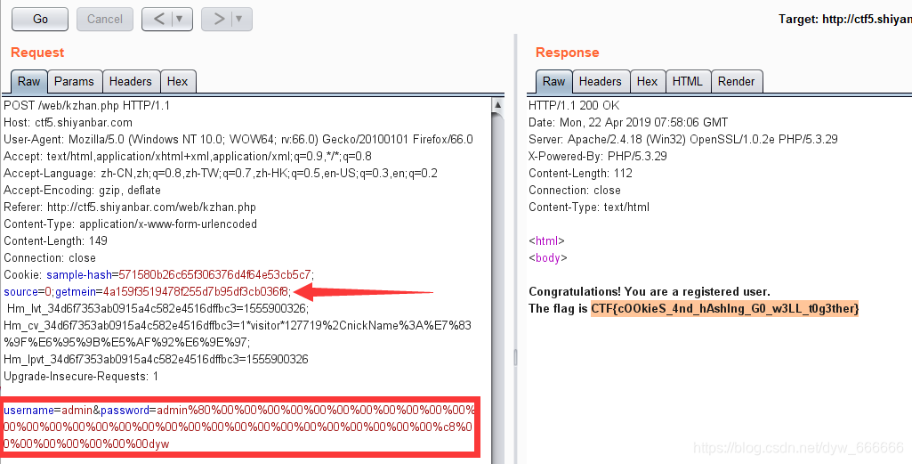Click the Content-Length: 149 line
Screen dimensions: 912x464
click(x=55, y=240)
